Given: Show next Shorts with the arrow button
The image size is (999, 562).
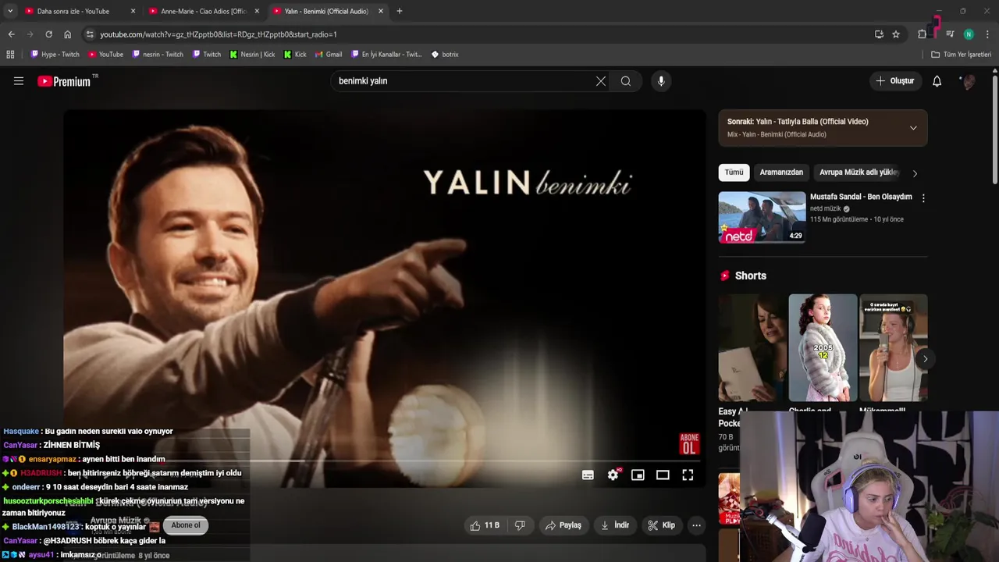Looking at the screenshot, I should coord(925,359).
